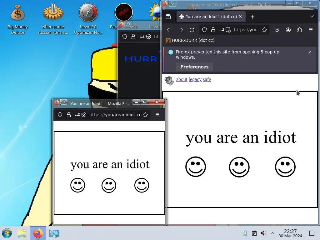Click the 'you are an idiot' text in small window
The image size is (320, 240).
point(110,164)
